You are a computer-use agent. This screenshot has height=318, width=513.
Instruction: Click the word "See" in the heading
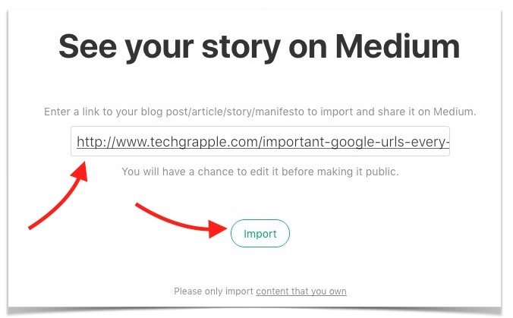pos(89,47)
